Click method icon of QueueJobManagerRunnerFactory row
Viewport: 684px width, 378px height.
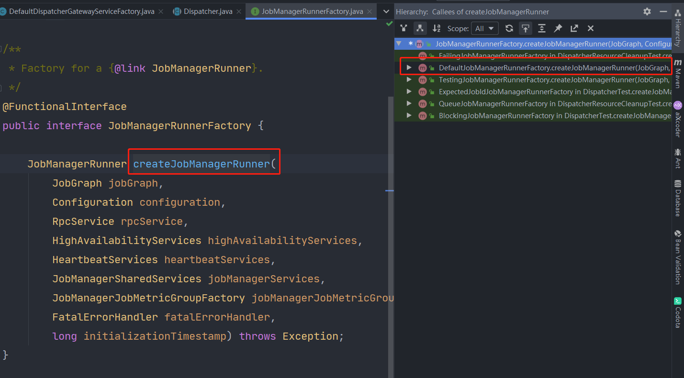[x=422, y=103]
